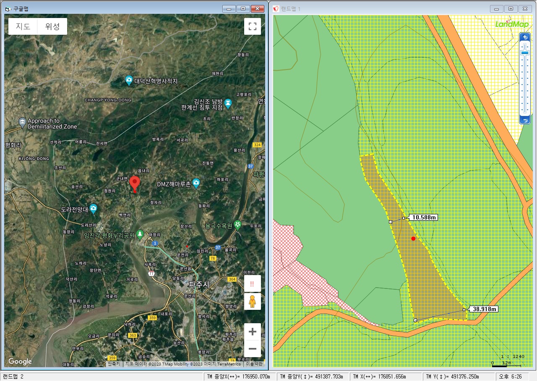Click the TM X(↔) coordinate status field

click(x=386, y=376)
